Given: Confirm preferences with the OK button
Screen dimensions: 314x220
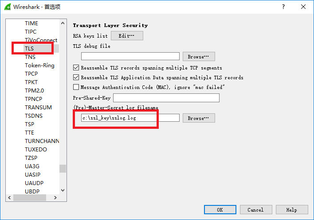Looking at the screenshot, I should (220, 209).
